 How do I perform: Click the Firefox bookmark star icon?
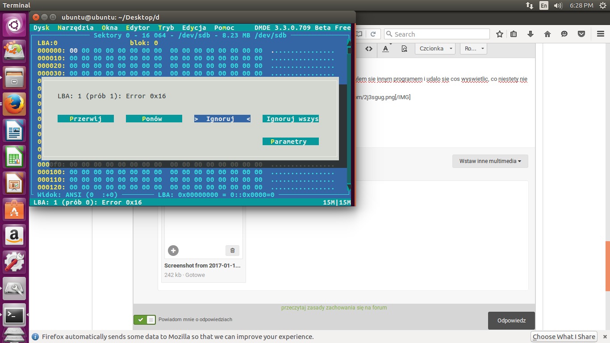(x=500, y=34)
